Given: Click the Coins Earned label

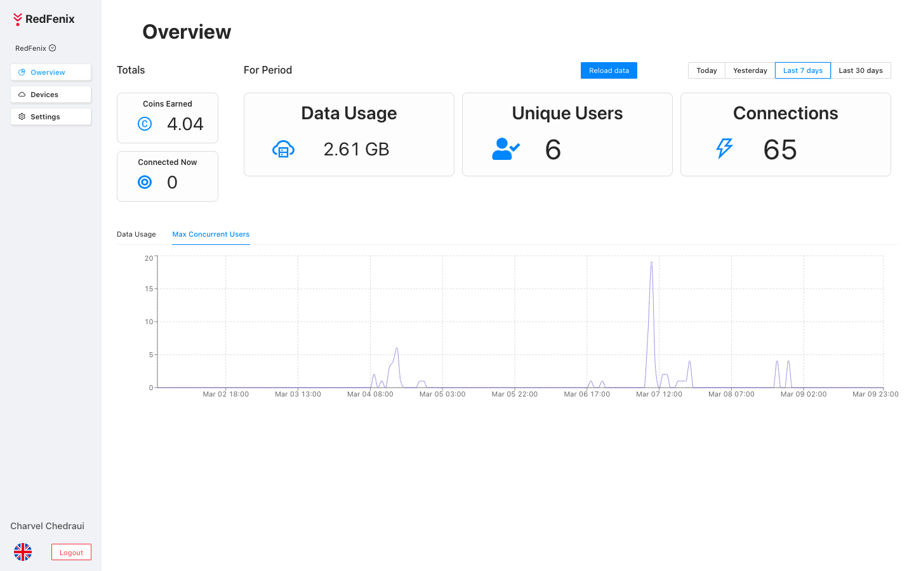Looking at the screenshot, I should point(168,104).
